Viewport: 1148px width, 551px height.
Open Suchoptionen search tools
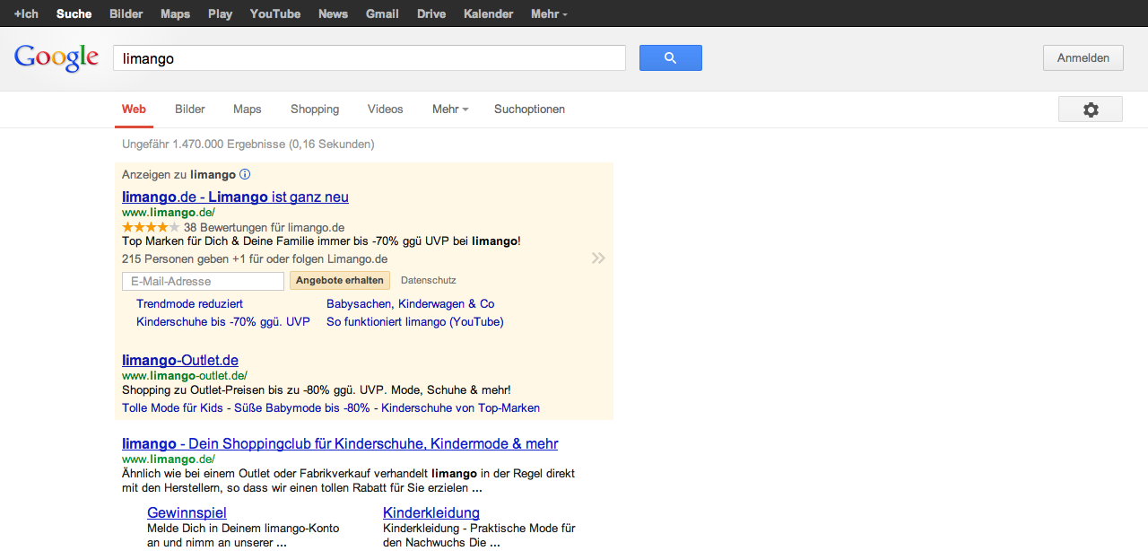529,109
